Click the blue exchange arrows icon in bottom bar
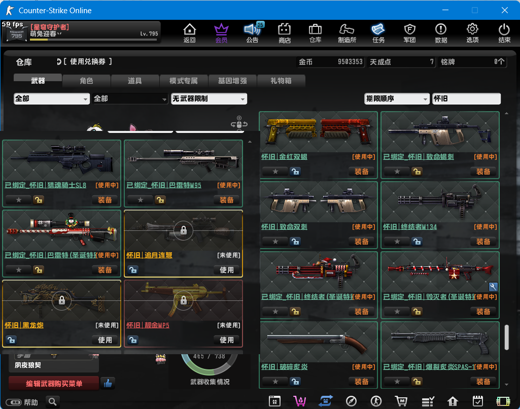This screenshot has height=409, width=520. pyautogui.click(x=325, y=401)
